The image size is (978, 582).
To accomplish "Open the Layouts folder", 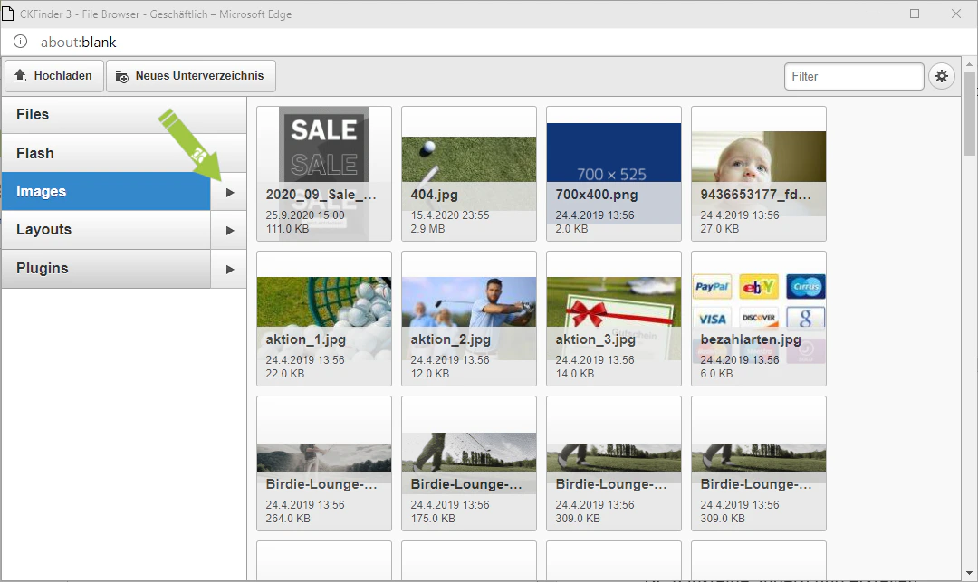I will [105, 230].
